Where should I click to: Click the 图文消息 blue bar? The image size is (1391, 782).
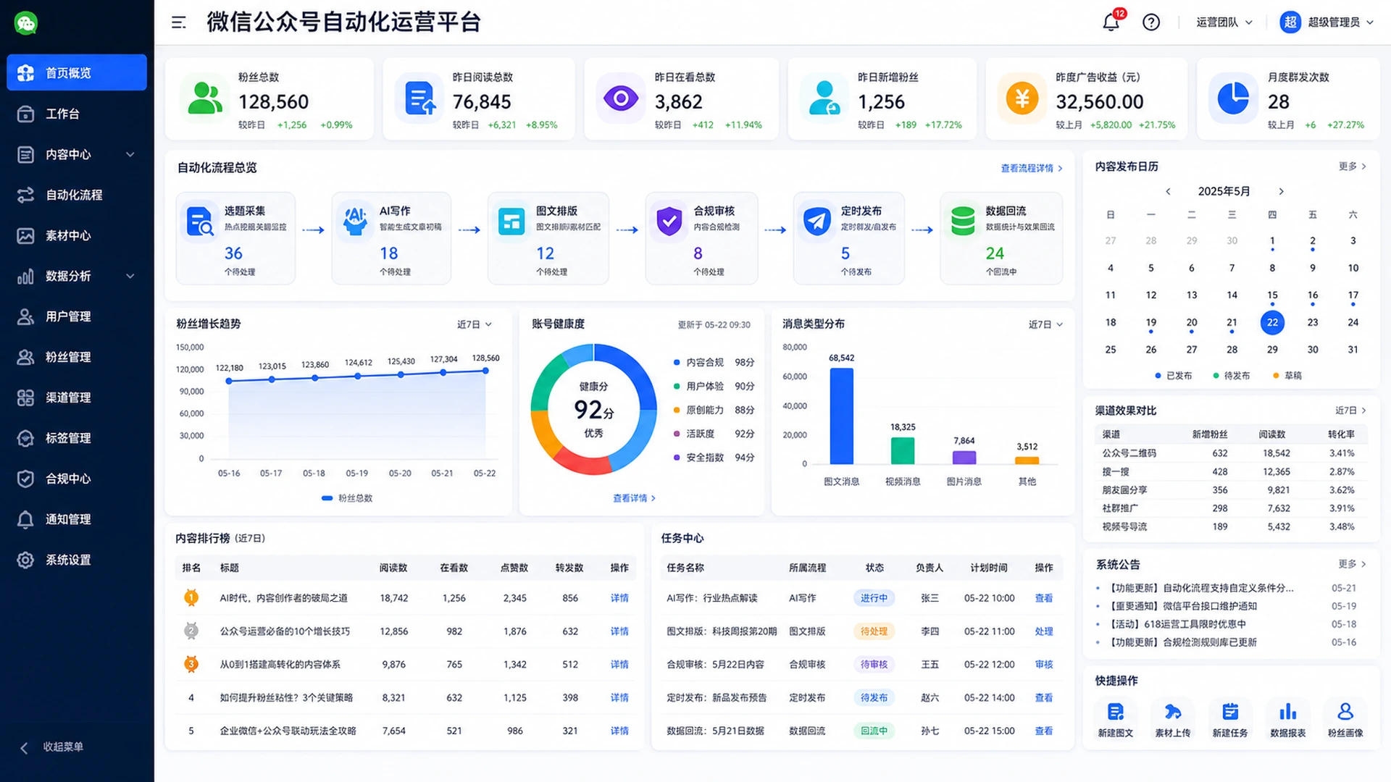pyautogui.click(x=841, y=416)
